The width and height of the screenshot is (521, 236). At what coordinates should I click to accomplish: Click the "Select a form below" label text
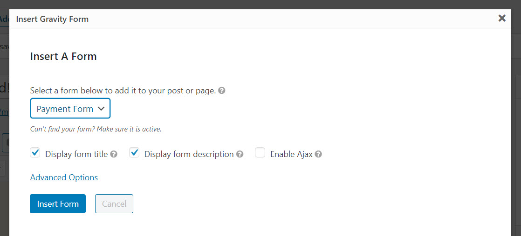point(123,91)
